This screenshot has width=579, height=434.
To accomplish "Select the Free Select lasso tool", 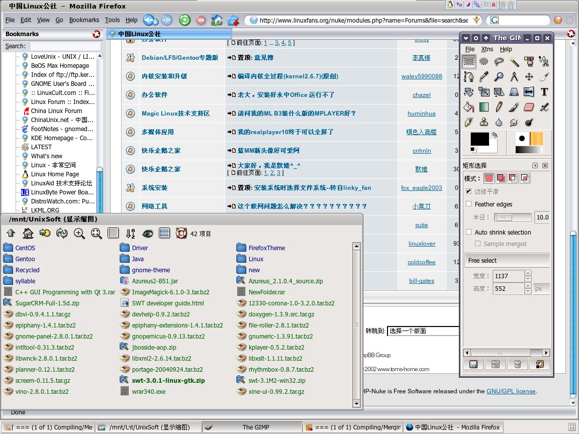I will pyautogui.click(x=499, y=61).
